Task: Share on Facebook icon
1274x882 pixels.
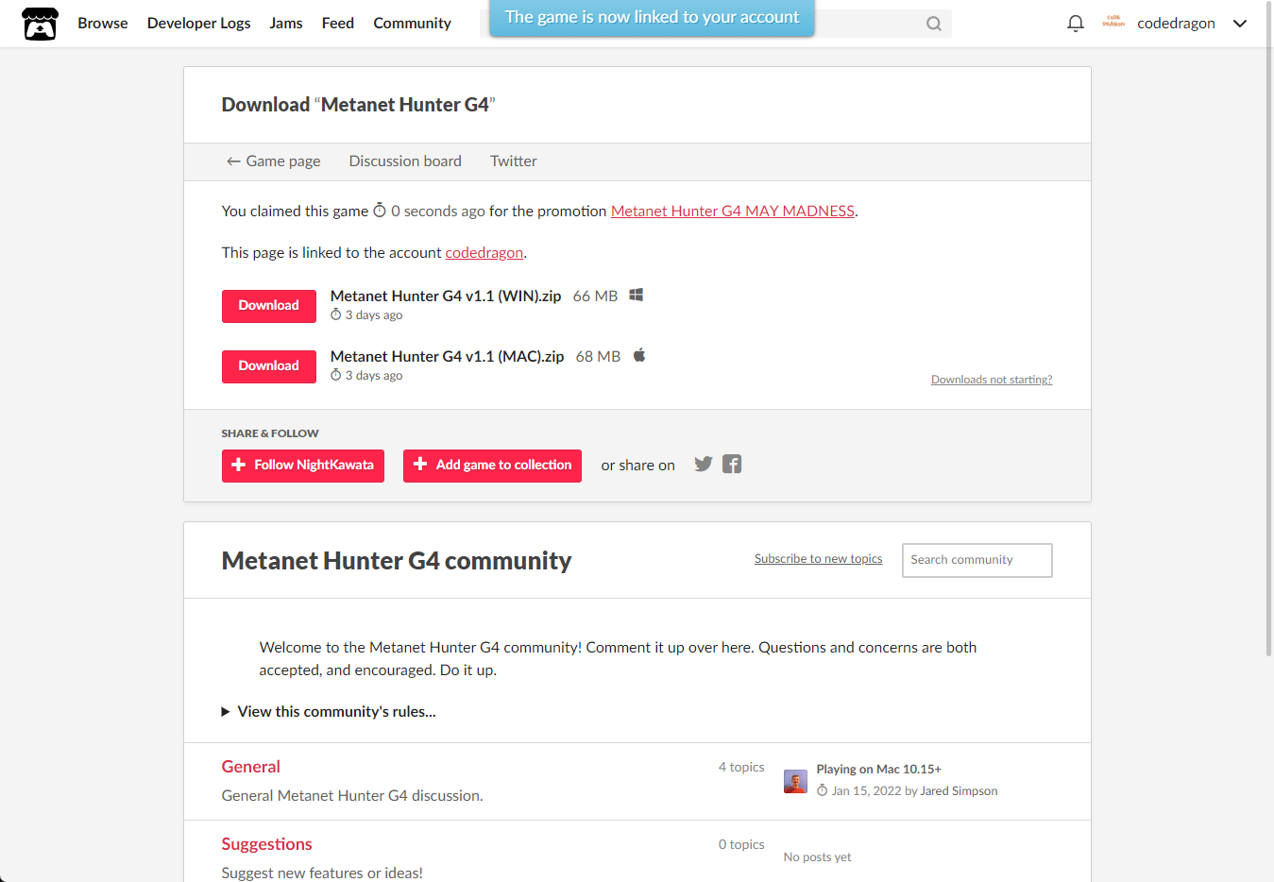Action: [x=732, y=464]
